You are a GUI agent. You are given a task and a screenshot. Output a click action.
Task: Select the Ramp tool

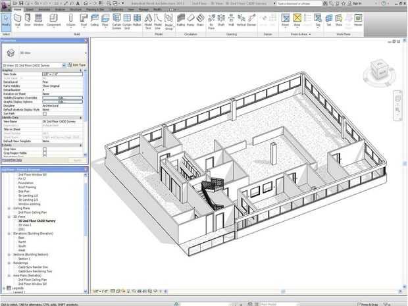point(190,20)
